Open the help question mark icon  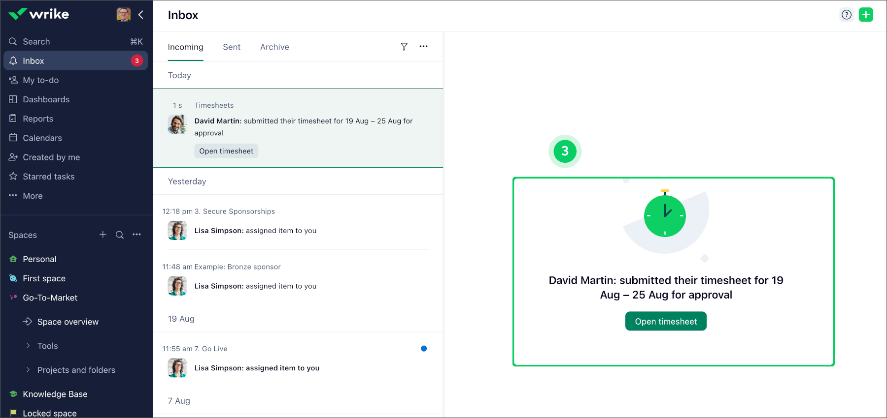click(x=846, y=15)
